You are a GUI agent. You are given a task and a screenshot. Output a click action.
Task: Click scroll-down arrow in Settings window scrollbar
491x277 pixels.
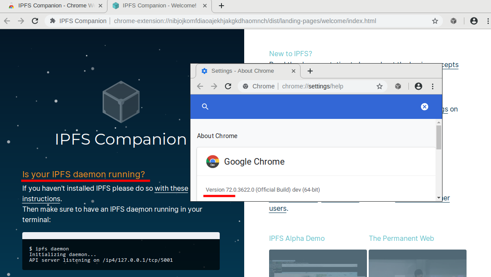[x=439, y=198]
